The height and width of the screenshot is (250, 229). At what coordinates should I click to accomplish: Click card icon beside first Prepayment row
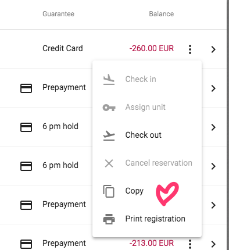tap(26, 88)
